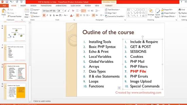Expand the numbering list dropdown arrow
Image resolution: width=187 pixels, height=105 pixels.
(x=85, y=11)
